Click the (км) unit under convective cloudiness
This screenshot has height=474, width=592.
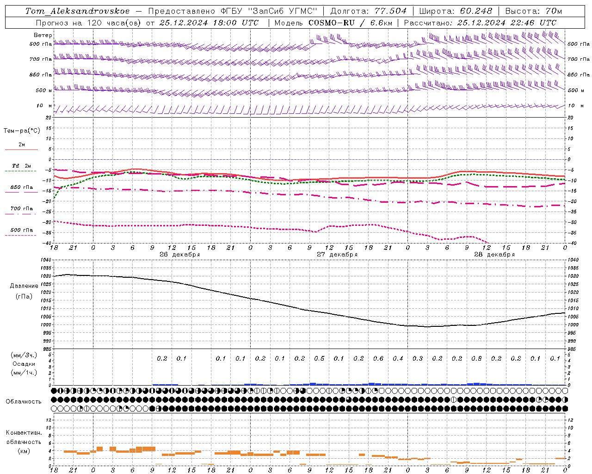coord(24,451)
